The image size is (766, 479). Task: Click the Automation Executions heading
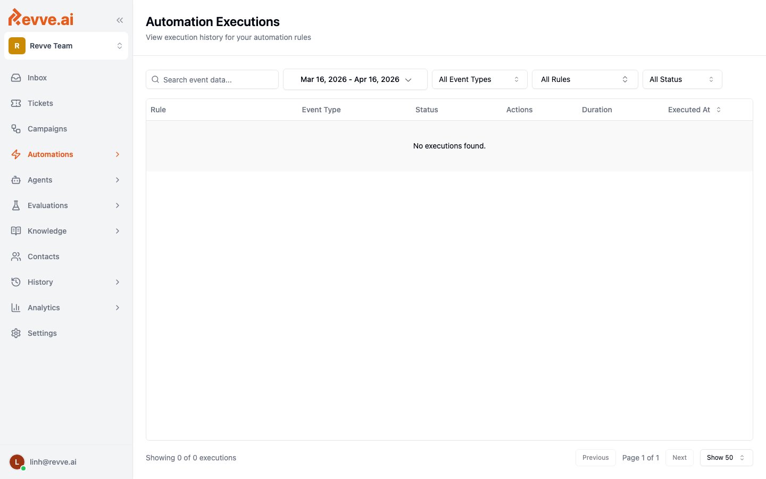click(x=213, y=22)
